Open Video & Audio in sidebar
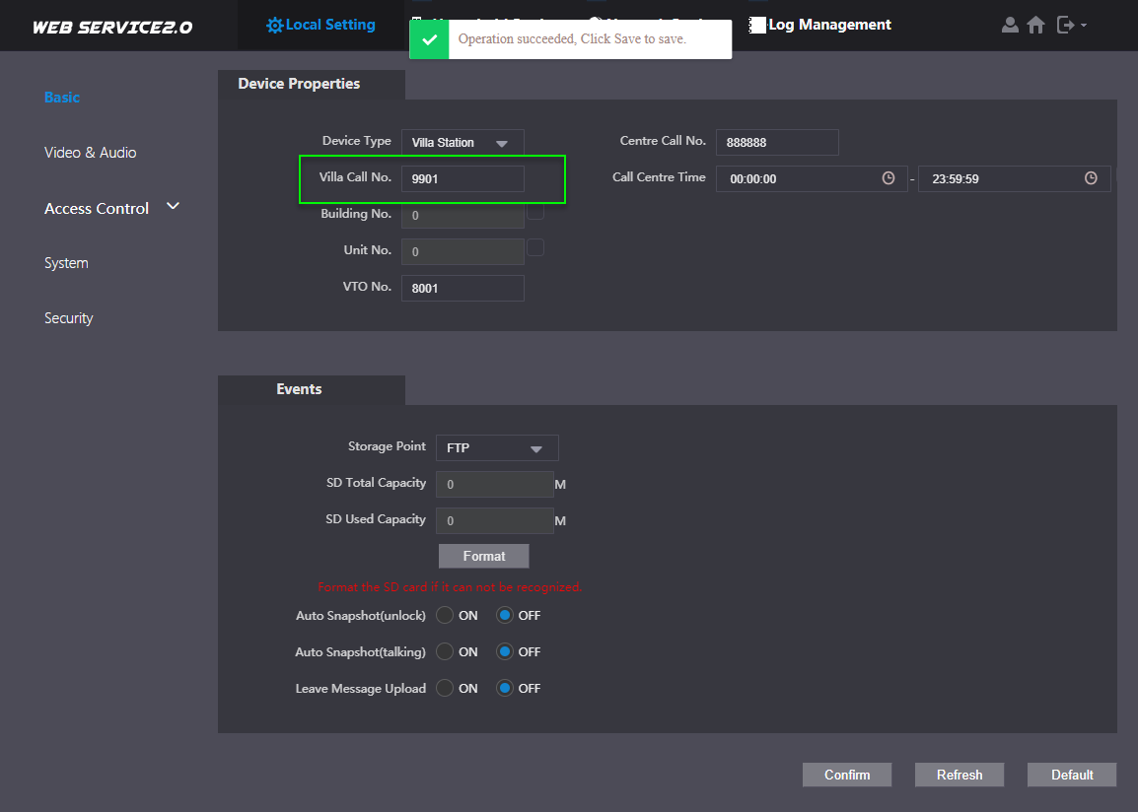Viewport: 1138px width, 812px height. click(x=90, y=153)
